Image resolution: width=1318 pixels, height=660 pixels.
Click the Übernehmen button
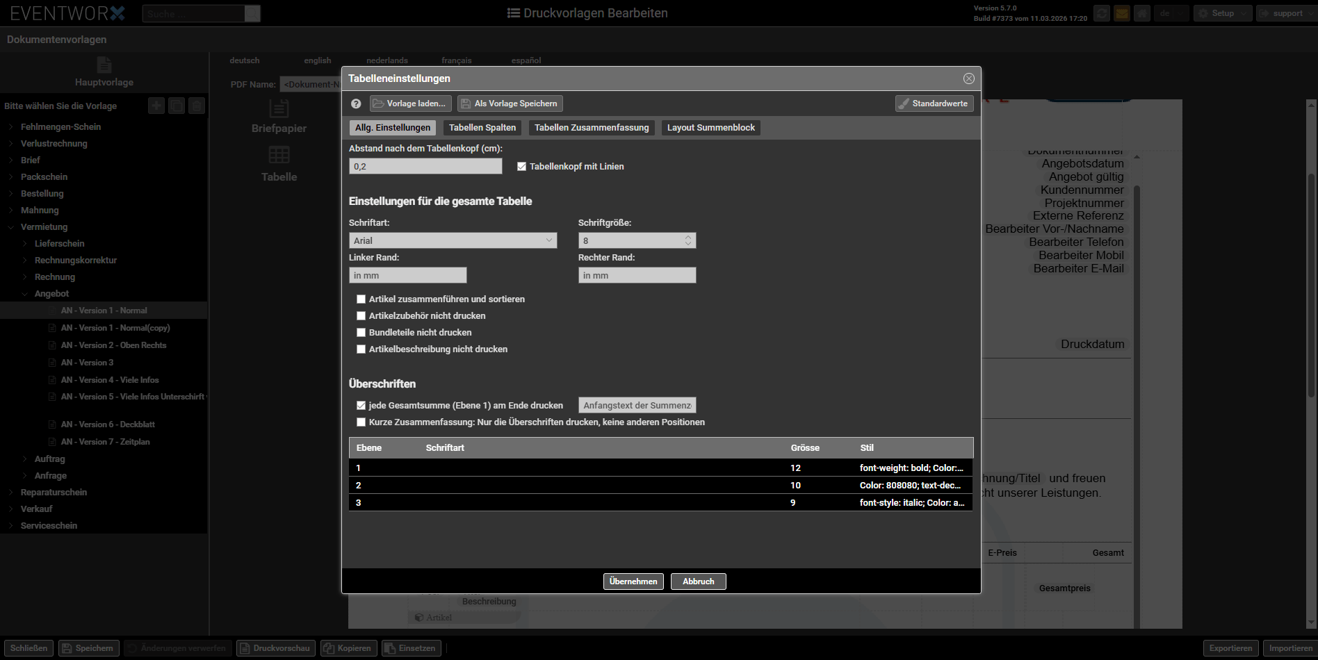(x=633, y=581)
